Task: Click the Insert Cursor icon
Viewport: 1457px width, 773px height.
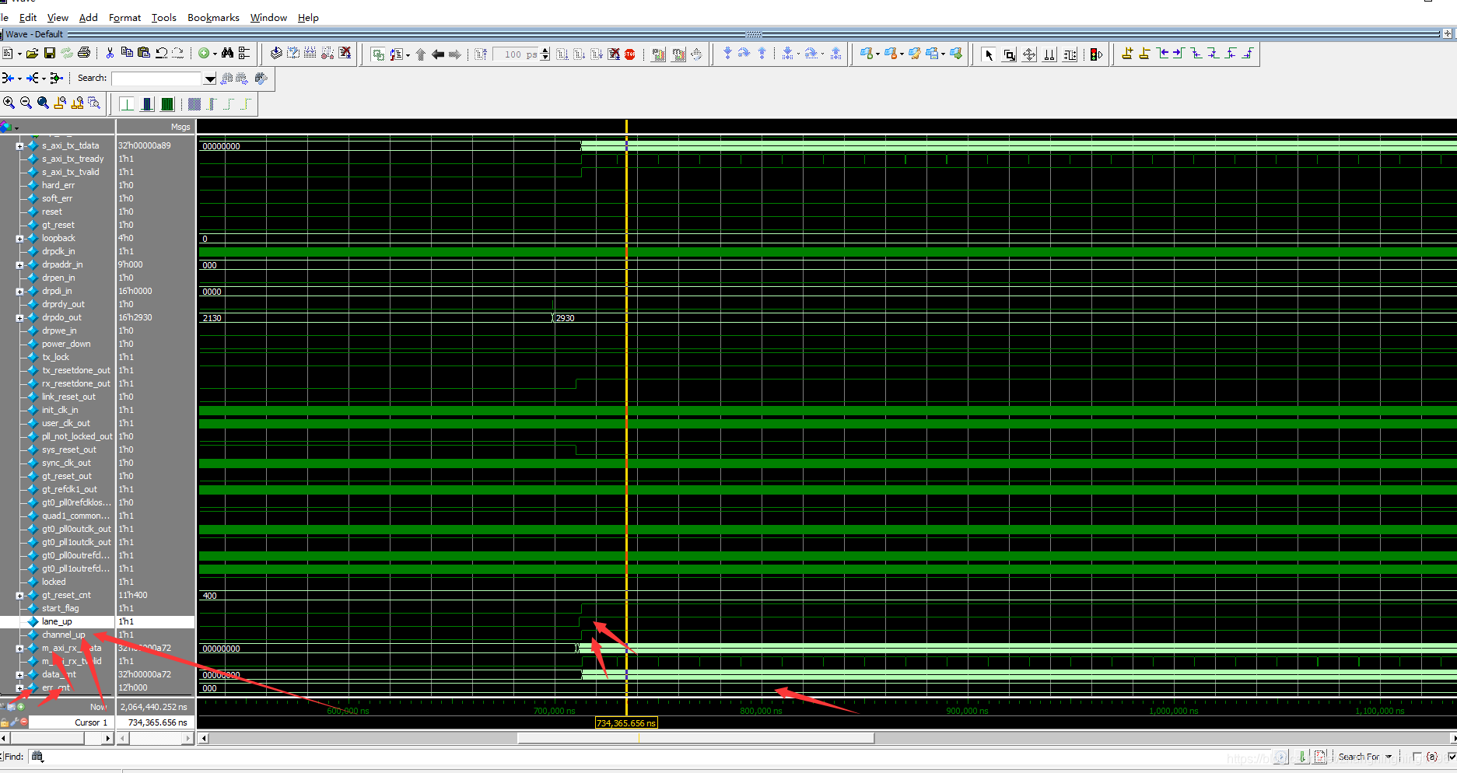Action: tap(1127, 54)
